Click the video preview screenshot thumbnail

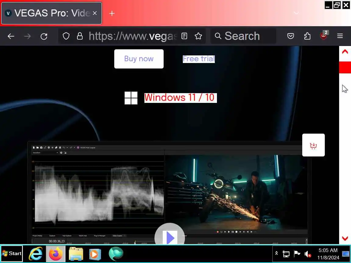click(x=236, y=192)
